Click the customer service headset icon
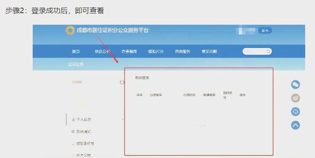Viewport: 315px width, 158px height. tap(295, 112)
